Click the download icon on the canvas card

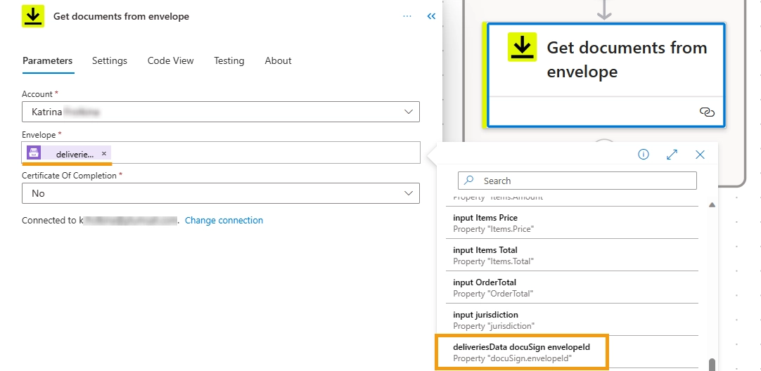522,47
